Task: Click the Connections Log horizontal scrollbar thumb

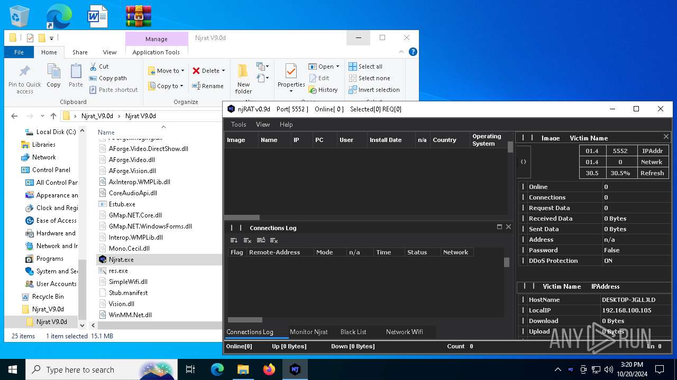Action: point(245,320)
